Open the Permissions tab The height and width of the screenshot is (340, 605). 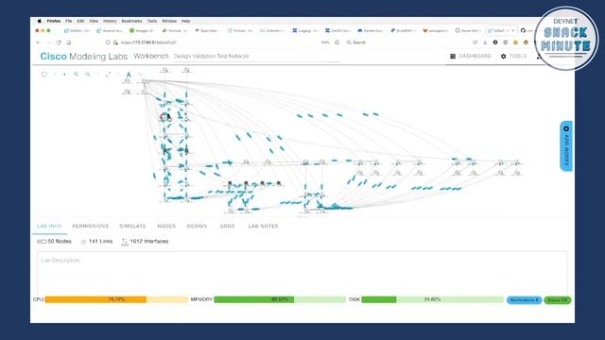(91, 226)
